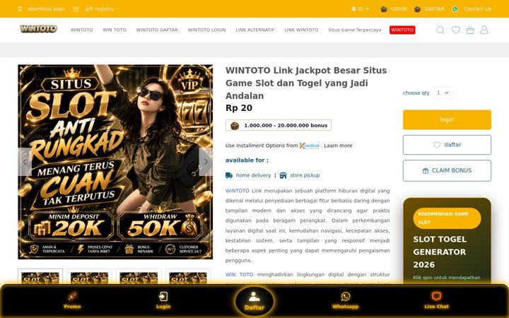
Task: Click the DAFTAR icon in the top bar
Action: tap(418, 9)
